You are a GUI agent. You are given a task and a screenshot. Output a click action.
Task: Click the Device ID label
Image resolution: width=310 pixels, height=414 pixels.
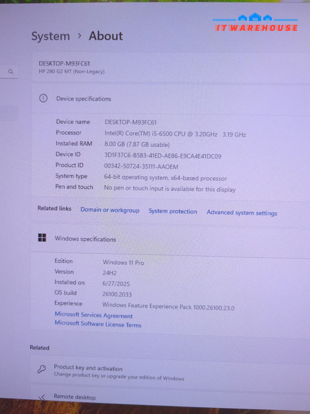[68, 154]
